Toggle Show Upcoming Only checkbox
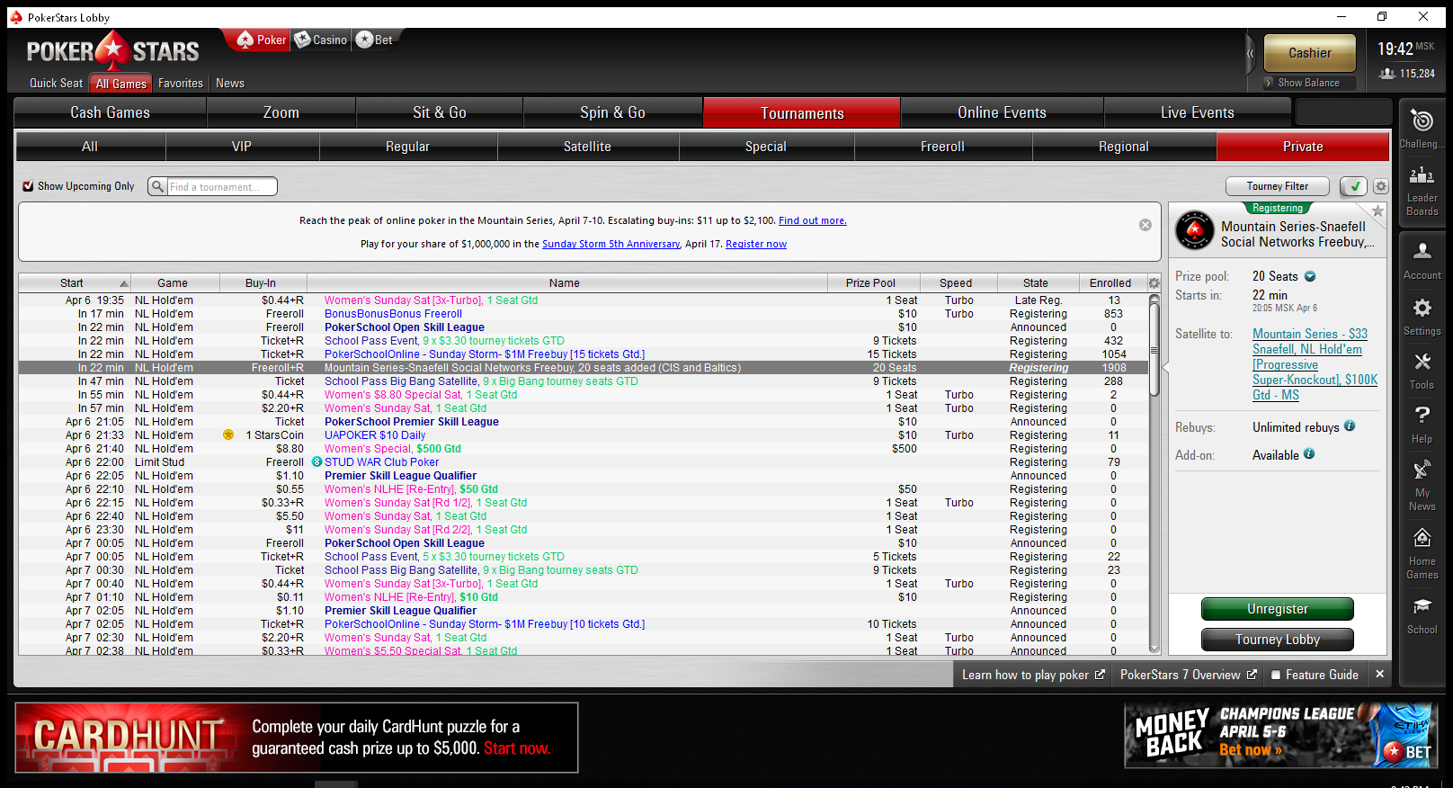This screenshot has width=1453, height=788. (x=28, y=186)
